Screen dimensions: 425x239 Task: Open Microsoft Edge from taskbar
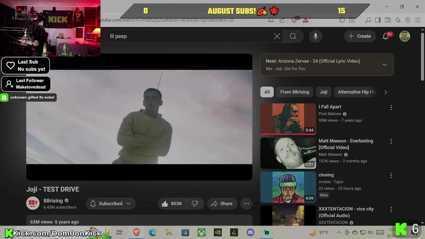[x=152, y=232]
